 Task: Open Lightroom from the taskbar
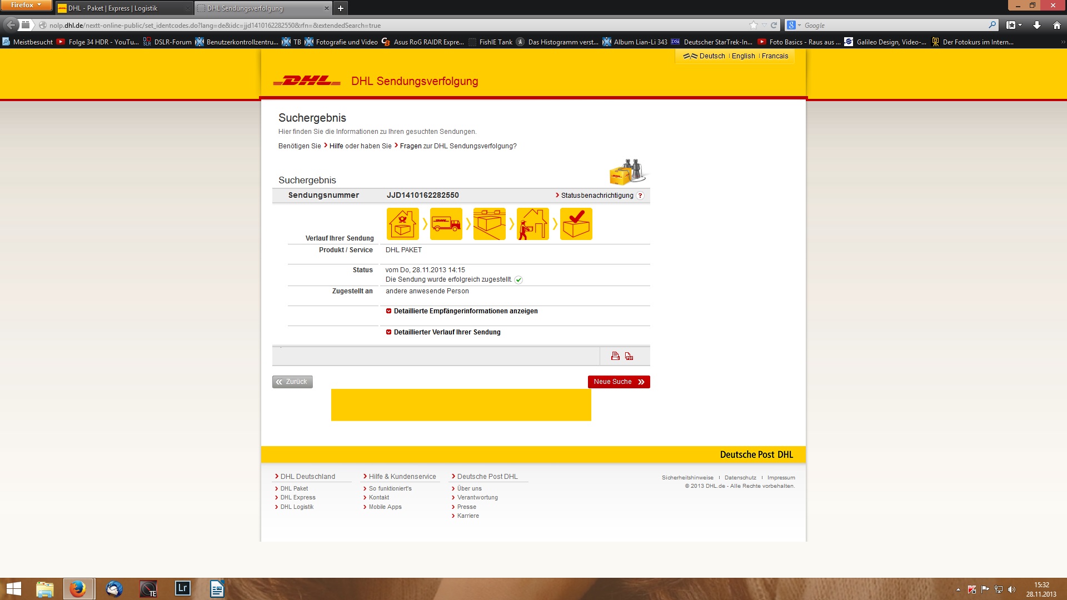pyautogui.click(x=183, y=589)
